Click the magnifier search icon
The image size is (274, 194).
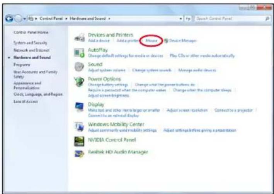click(267, 18)
